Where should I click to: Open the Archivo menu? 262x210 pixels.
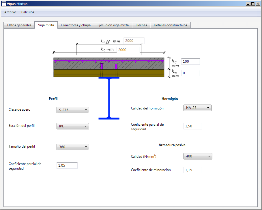pyautogui.click(x=10, y=12)
